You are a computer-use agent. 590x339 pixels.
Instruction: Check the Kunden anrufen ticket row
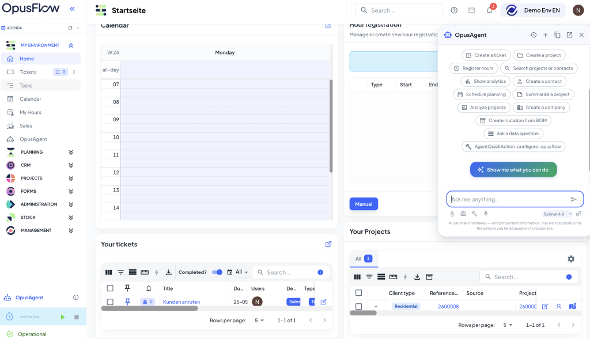(x=110, y=302)
